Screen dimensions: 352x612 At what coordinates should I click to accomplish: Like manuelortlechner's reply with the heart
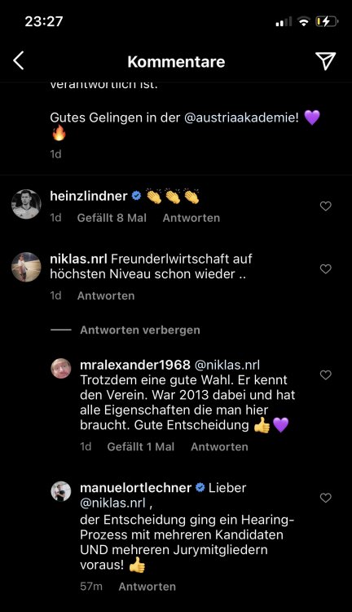(x=325, y=498)
